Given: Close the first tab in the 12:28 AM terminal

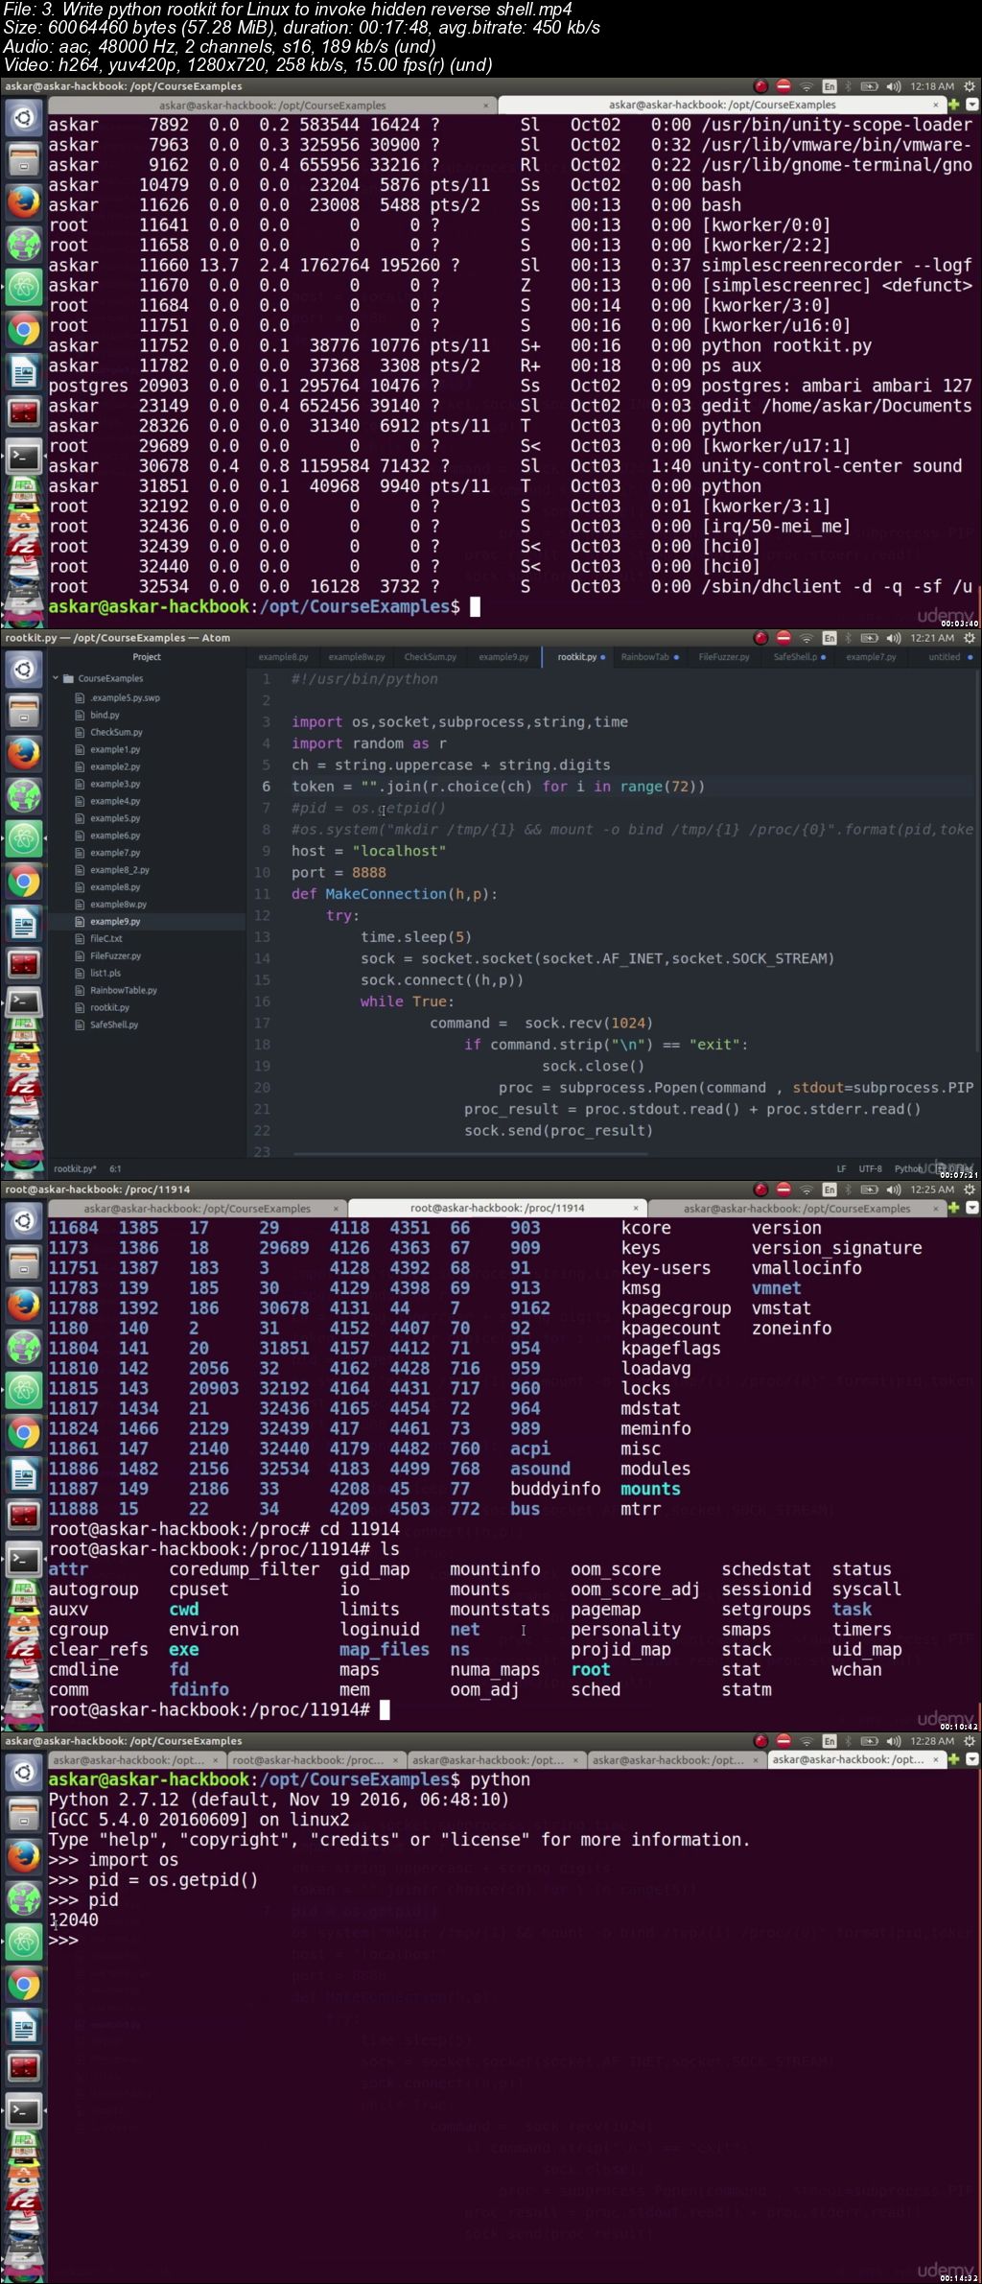Looking at the screenshot, I should coord(216,1760).
